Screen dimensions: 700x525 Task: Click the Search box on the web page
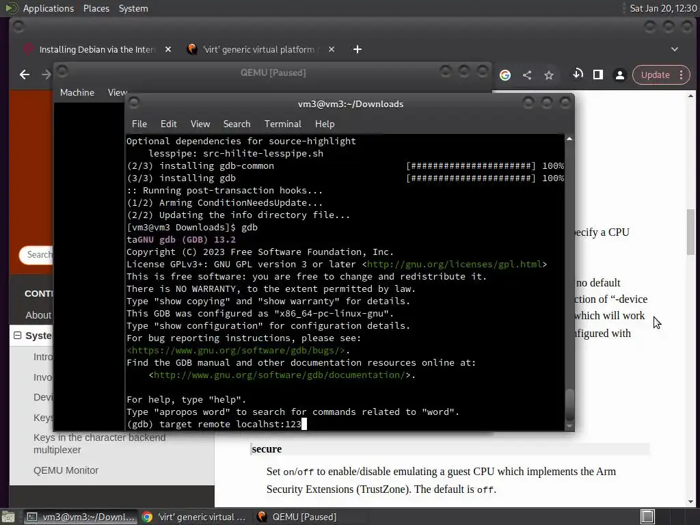coord(36,255)
